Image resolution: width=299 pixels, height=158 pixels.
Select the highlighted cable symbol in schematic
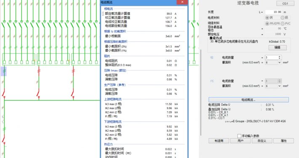pyautogui.click(x=4, y=71)
